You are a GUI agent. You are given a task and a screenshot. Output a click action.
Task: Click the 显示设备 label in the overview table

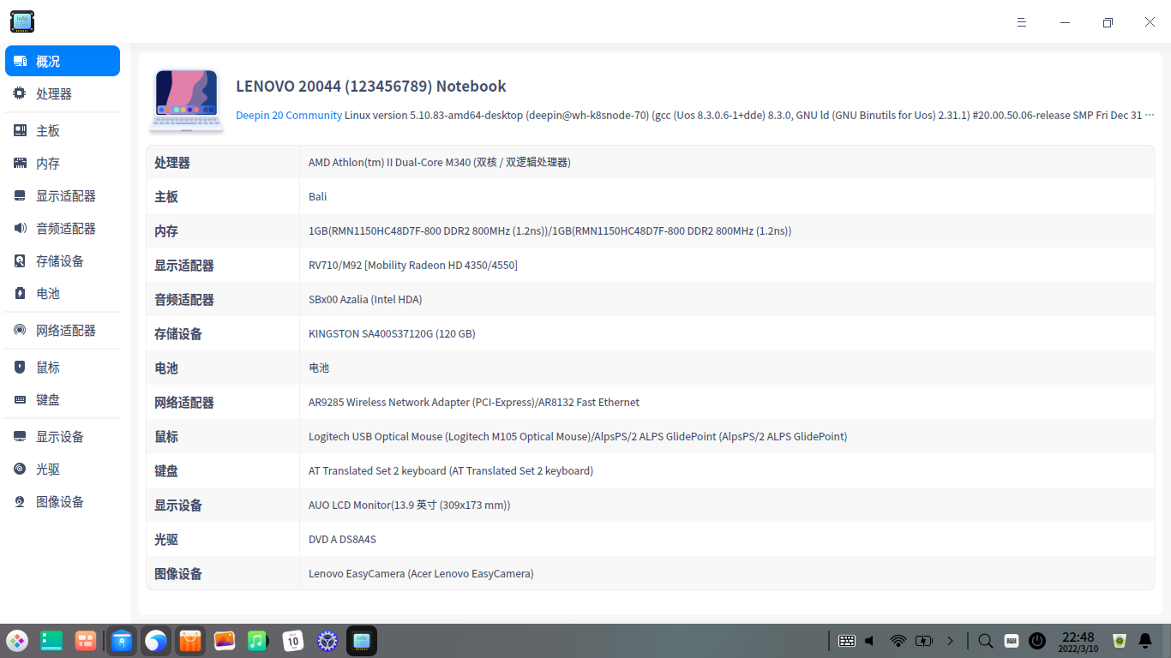click(178, 505)
